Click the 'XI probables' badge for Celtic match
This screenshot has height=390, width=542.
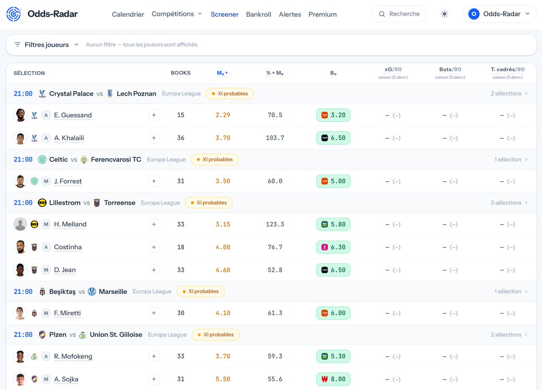pyautogui.click(x=215, y=160)
